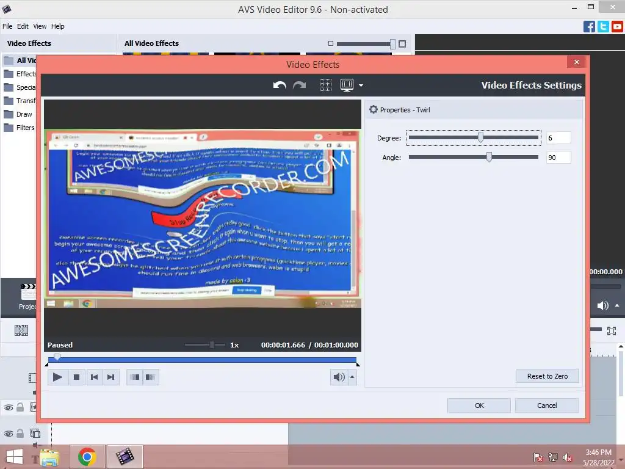
Task: Cancel the Video Effects dialog
Action: tap(547, 405)
